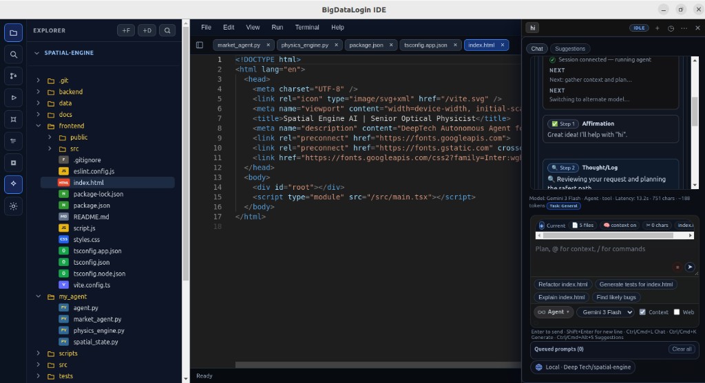Viewport: 705px width, 383px height.
Task: Close the AI chat panel
Action: pyautogui.click(x=697, y=28)
